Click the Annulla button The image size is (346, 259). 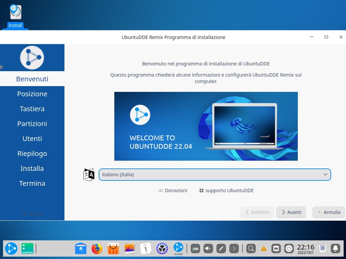(x=328, y=212)
